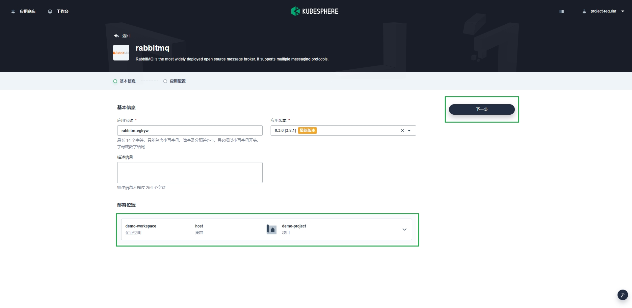
Task: Click the App Store icon in header
Action: tap(13, 12)
